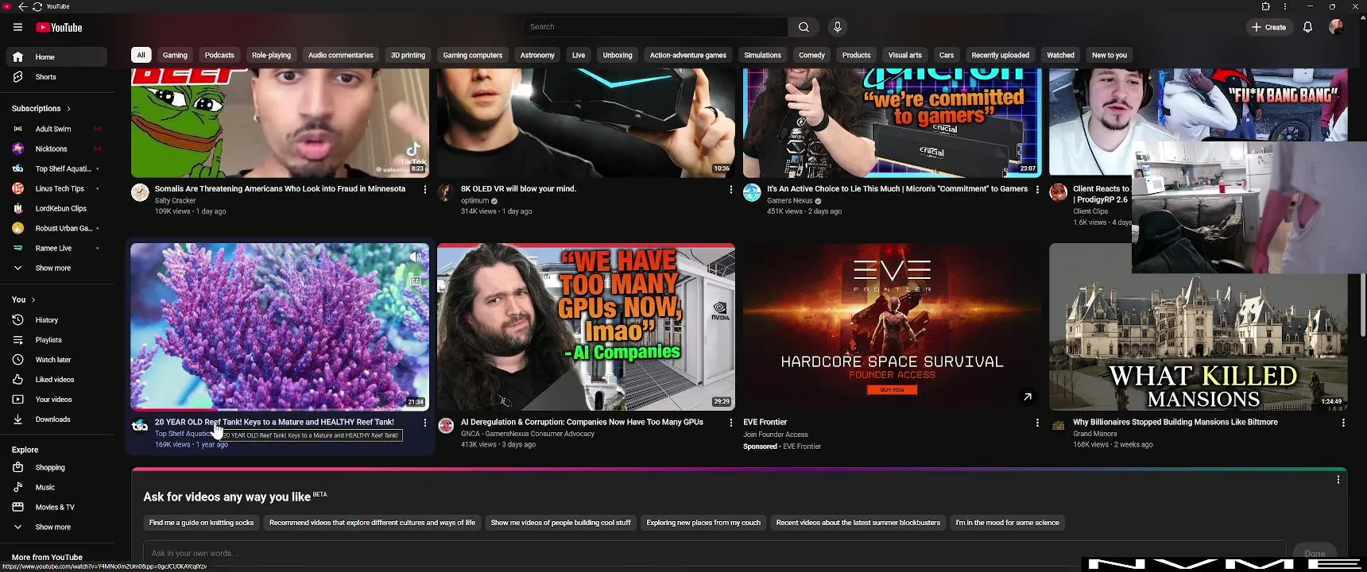Open the LordKebun Clips subscription
The width and height of the screenshot is (1367, 572).
[56, 208]
